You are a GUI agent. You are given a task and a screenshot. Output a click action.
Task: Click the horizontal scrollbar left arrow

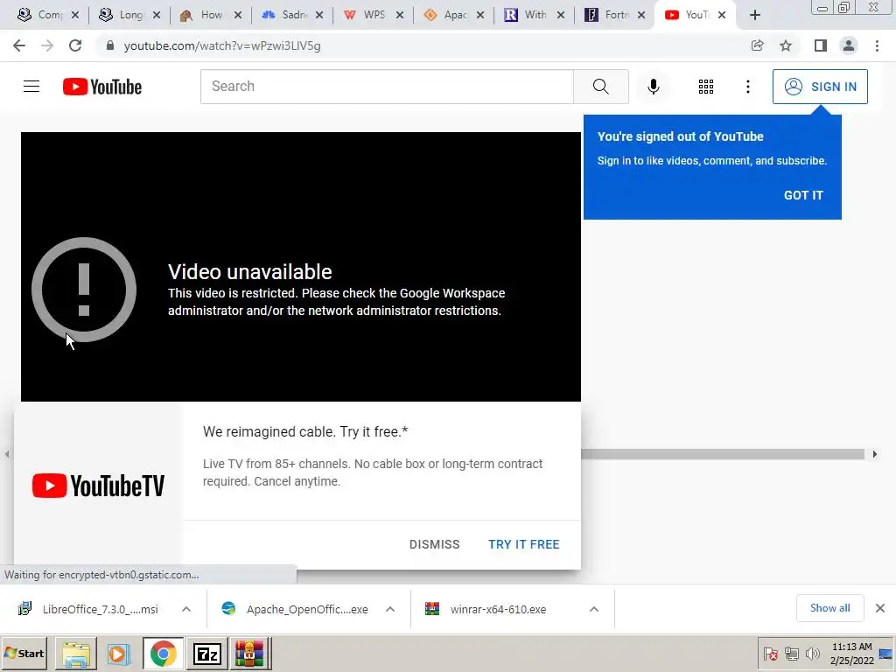tap(7, 454)
